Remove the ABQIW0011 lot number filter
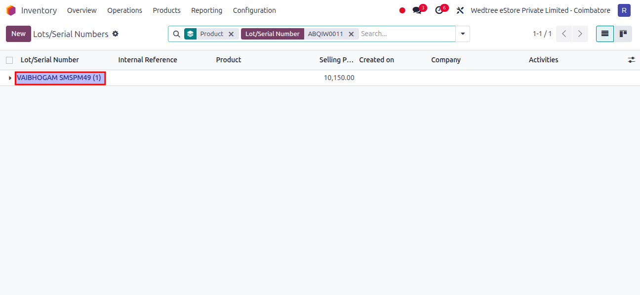This screenshot has height=295, width=640. (351, 34)
